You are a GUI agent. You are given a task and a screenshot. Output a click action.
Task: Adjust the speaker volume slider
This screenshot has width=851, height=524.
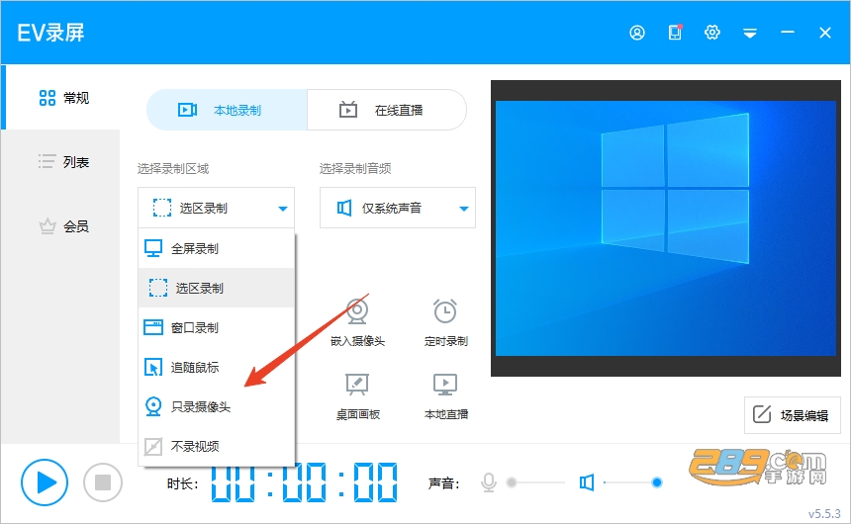tap(632, 482)
